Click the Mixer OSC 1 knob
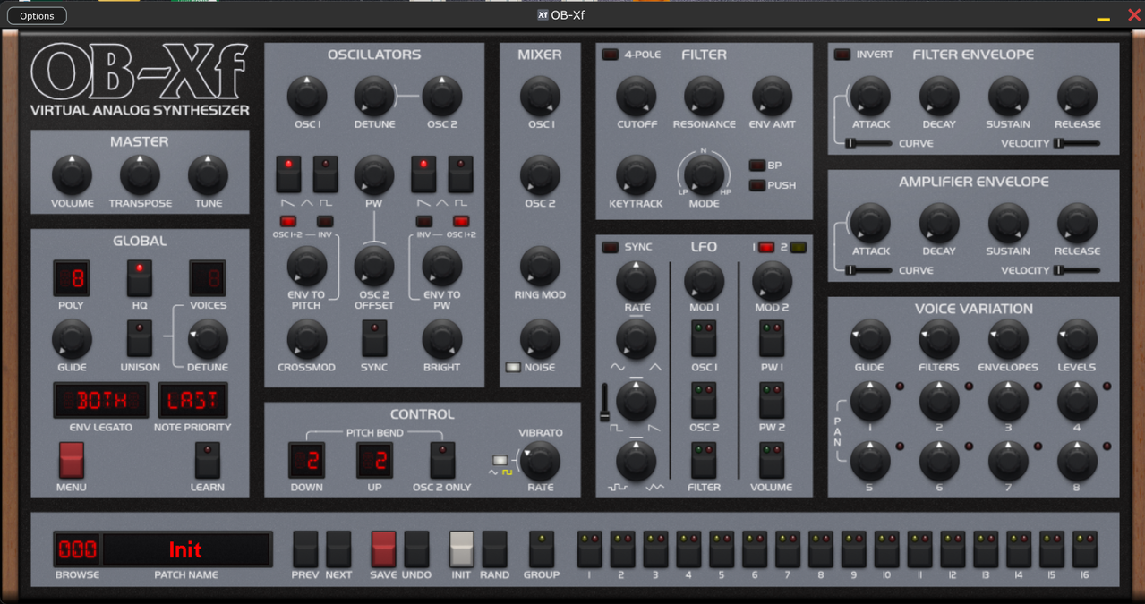This screenshot has height=604, width=1145. tap(540, 96)
